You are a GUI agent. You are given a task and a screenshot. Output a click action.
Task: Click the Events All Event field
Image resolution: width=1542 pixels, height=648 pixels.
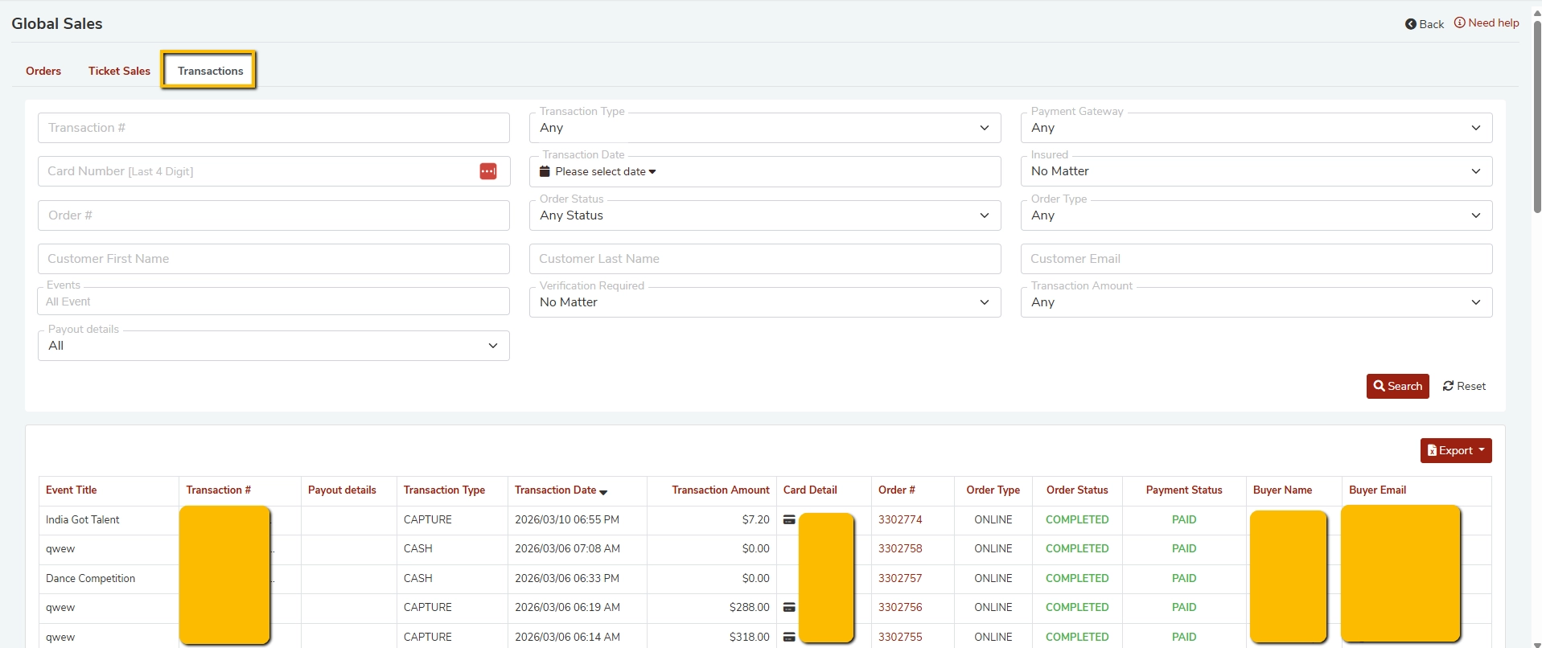[273, 301]
